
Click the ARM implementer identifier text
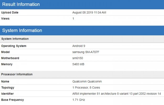point(116,94)
